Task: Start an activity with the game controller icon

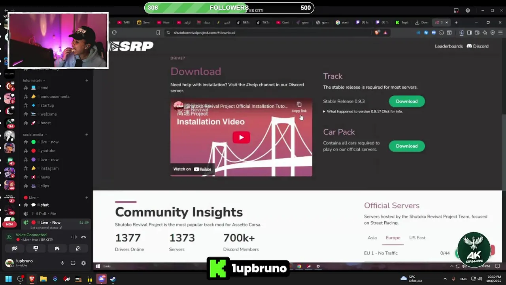Action: [x=57, y=248]
